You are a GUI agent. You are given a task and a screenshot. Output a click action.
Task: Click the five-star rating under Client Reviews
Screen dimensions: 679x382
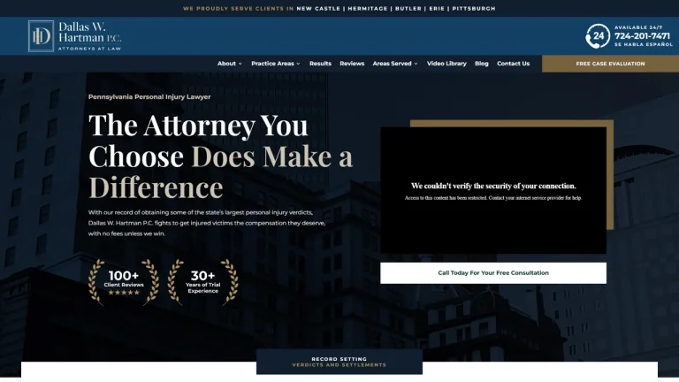tap(124, 293)
